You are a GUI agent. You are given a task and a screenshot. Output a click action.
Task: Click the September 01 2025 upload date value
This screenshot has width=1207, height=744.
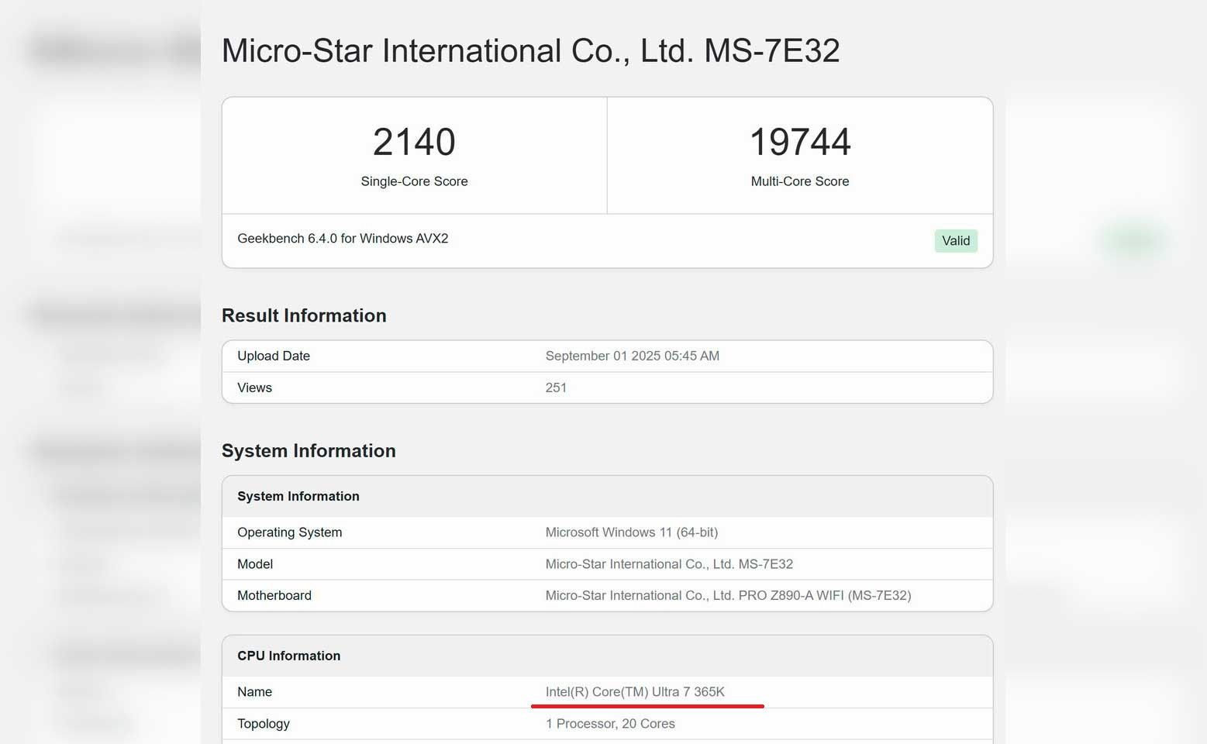point(632,356)
